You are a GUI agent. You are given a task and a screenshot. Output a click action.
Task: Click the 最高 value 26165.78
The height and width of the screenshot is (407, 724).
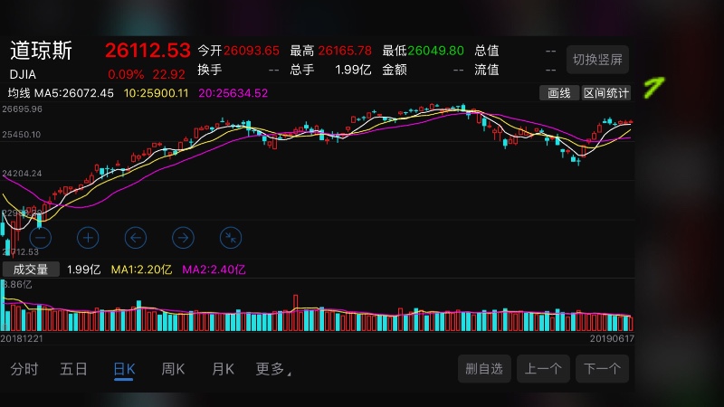click(x=345, y=51)
